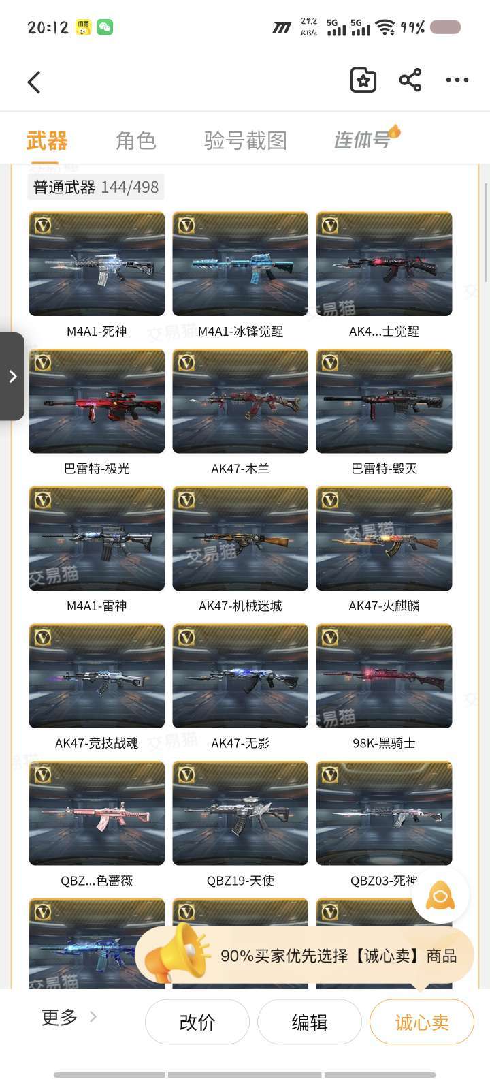The width and height of the screenshot is (490, 1079).
Task: Expand the left side drawer arrow
Action: 12,376
